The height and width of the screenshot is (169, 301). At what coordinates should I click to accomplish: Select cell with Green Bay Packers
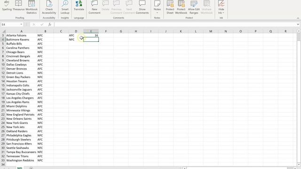[x=21, y=77]
